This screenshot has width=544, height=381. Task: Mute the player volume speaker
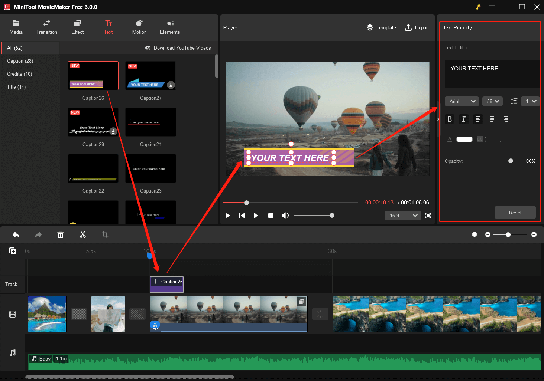(x=285, y=216)
